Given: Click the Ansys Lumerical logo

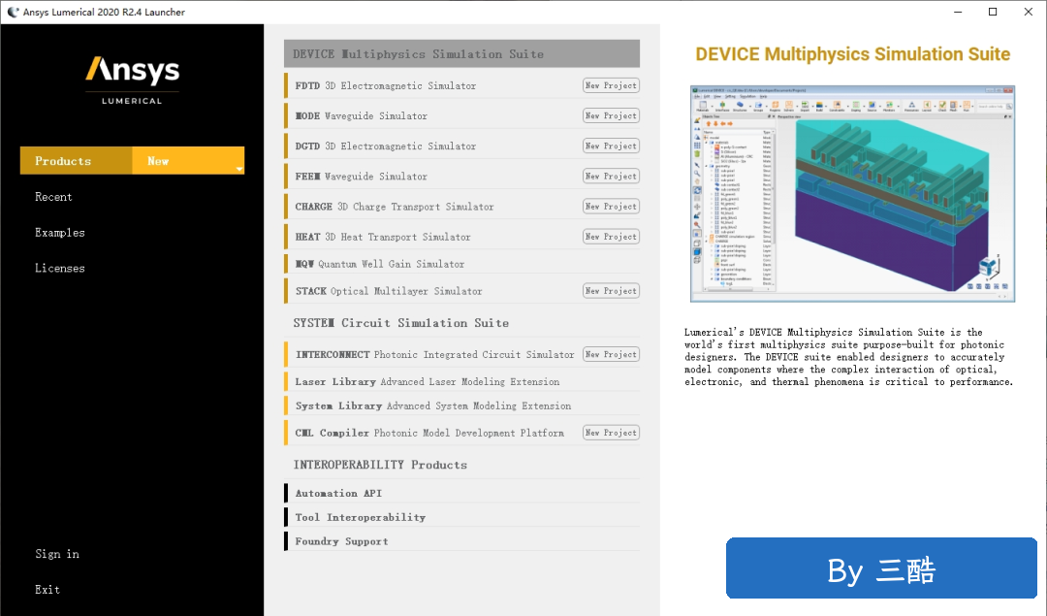Looking at the screenshot, I should [132, 80].
